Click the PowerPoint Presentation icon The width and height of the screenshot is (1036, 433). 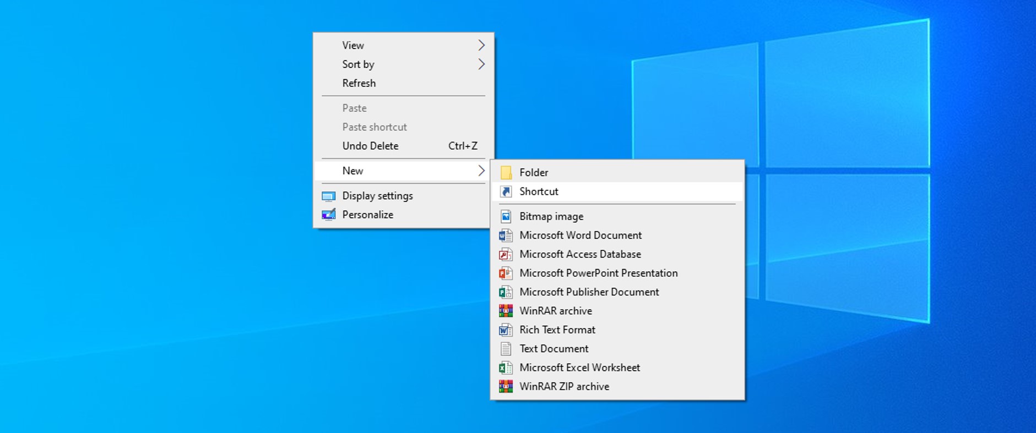506,273
